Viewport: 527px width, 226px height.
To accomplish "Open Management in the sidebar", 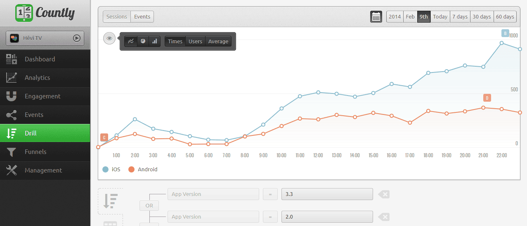I will click(x=45, y=170).
